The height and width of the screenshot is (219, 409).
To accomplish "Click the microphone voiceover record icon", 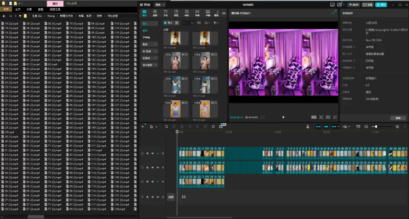I will tap(308, 126).
